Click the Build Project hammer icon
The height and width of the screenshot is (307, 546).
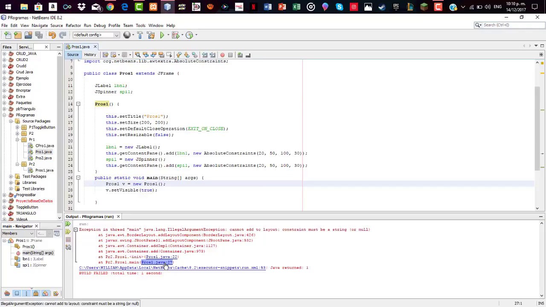coord(140,35)
